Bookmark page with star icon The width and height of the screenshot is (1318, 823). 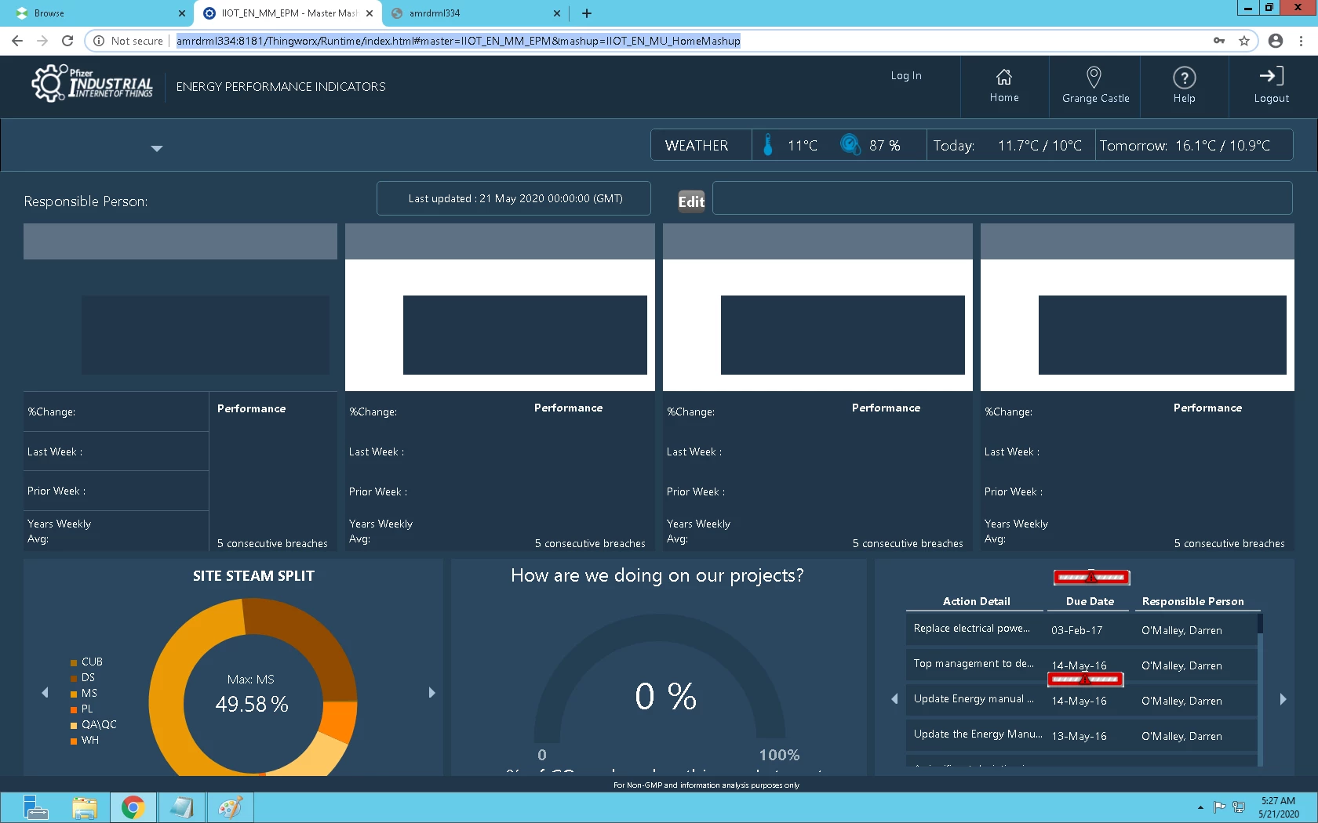[x=1243, y=41]
